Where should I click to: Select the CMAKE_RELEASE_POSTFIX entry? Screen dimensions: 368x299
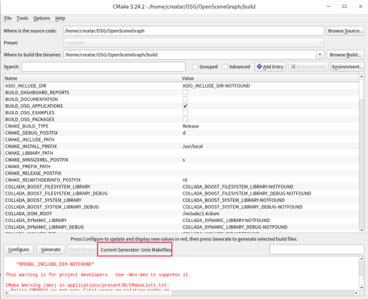[x=33, y=173]
